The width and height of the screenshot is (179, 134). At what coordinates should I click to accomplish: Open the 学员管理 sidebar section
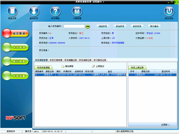(15, 47)
